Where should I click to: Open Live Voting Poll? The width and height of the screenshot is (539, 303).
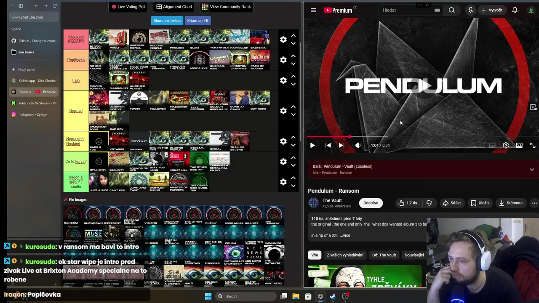128,7
